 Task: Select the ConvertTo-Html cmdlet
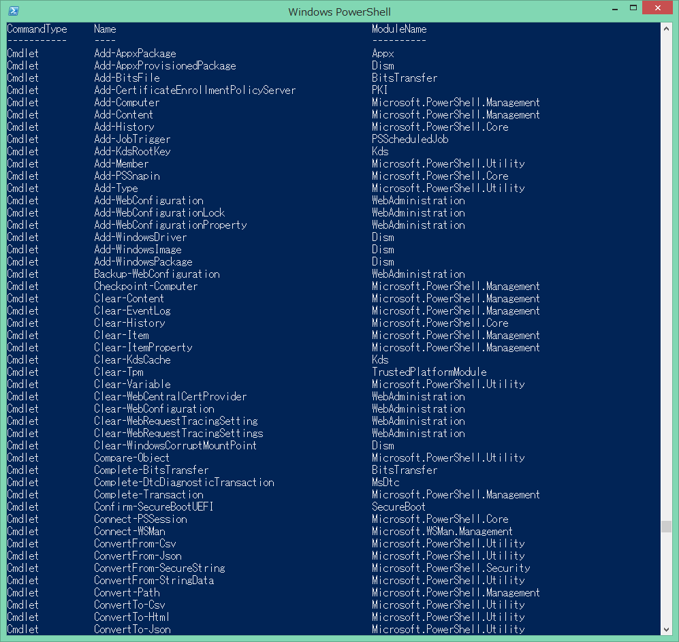(x=131, y=617)
